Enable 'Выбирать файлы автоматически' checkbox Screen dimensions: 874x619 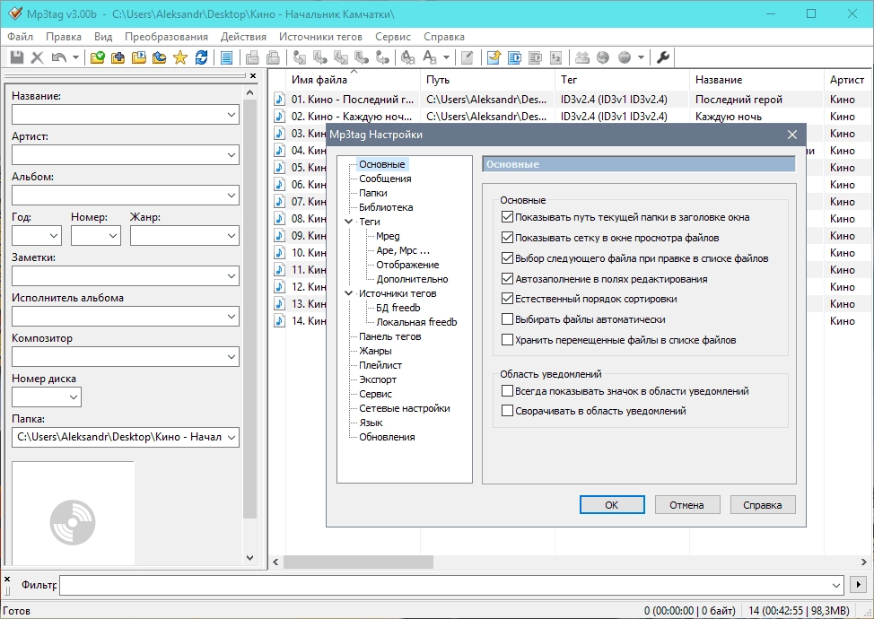[x=507, y=319]
